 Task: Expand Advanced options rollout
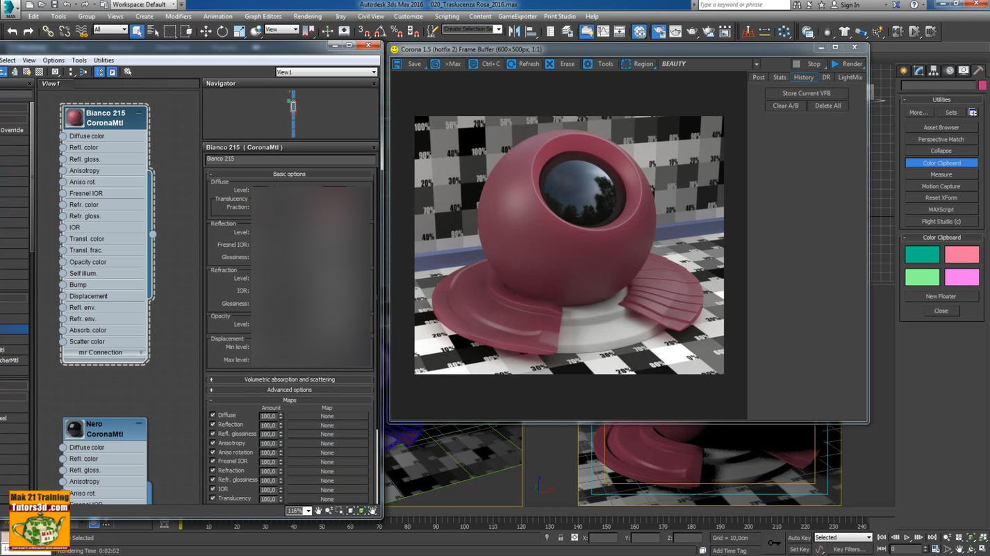click(x=290, y=390)
